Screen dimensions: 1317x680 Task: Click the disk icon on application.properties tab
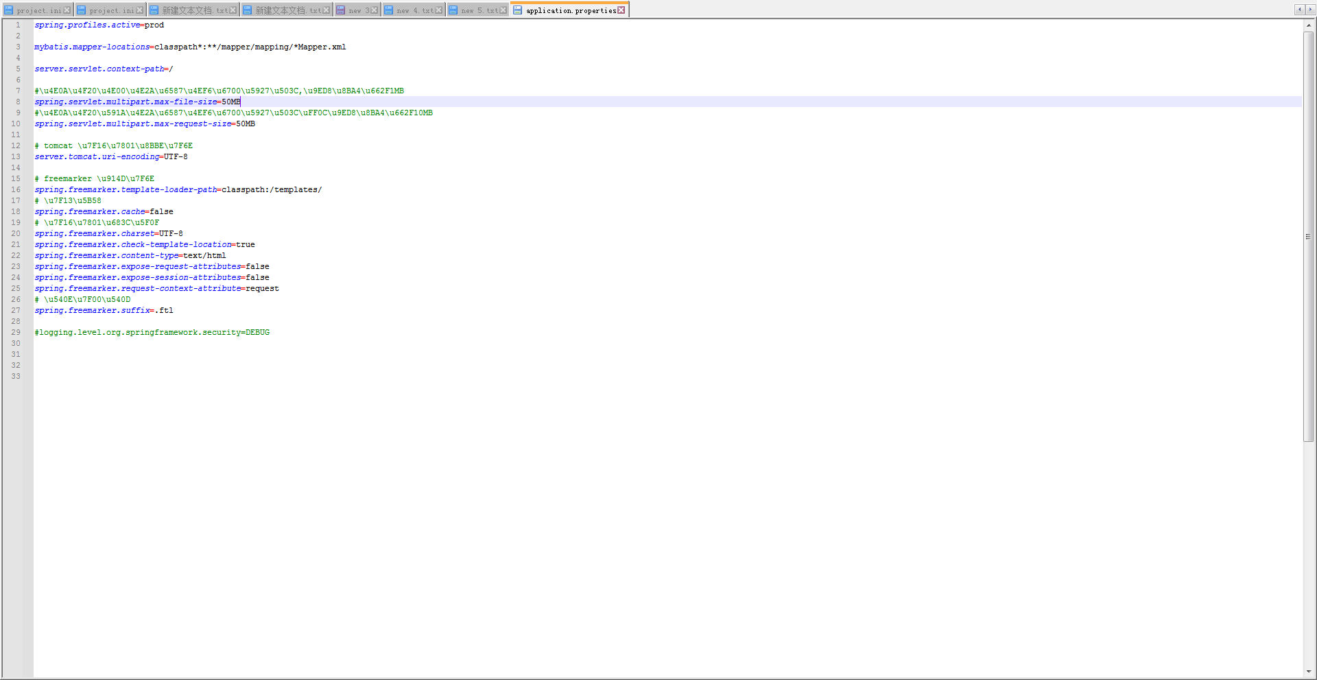[x=518, y=10]
